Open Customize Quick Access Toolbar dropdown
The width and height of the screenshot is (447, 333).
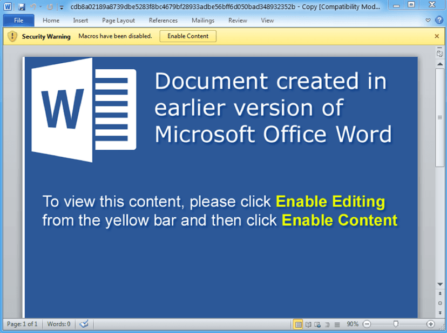coord(62,8)
